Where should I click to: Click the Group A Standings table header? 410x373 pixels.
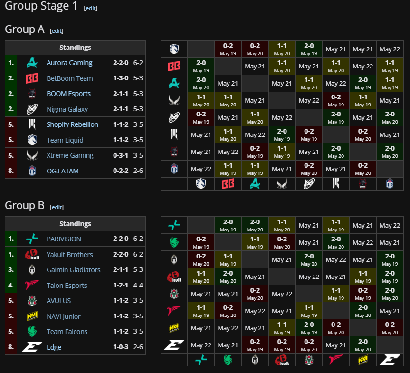point(76,48)
